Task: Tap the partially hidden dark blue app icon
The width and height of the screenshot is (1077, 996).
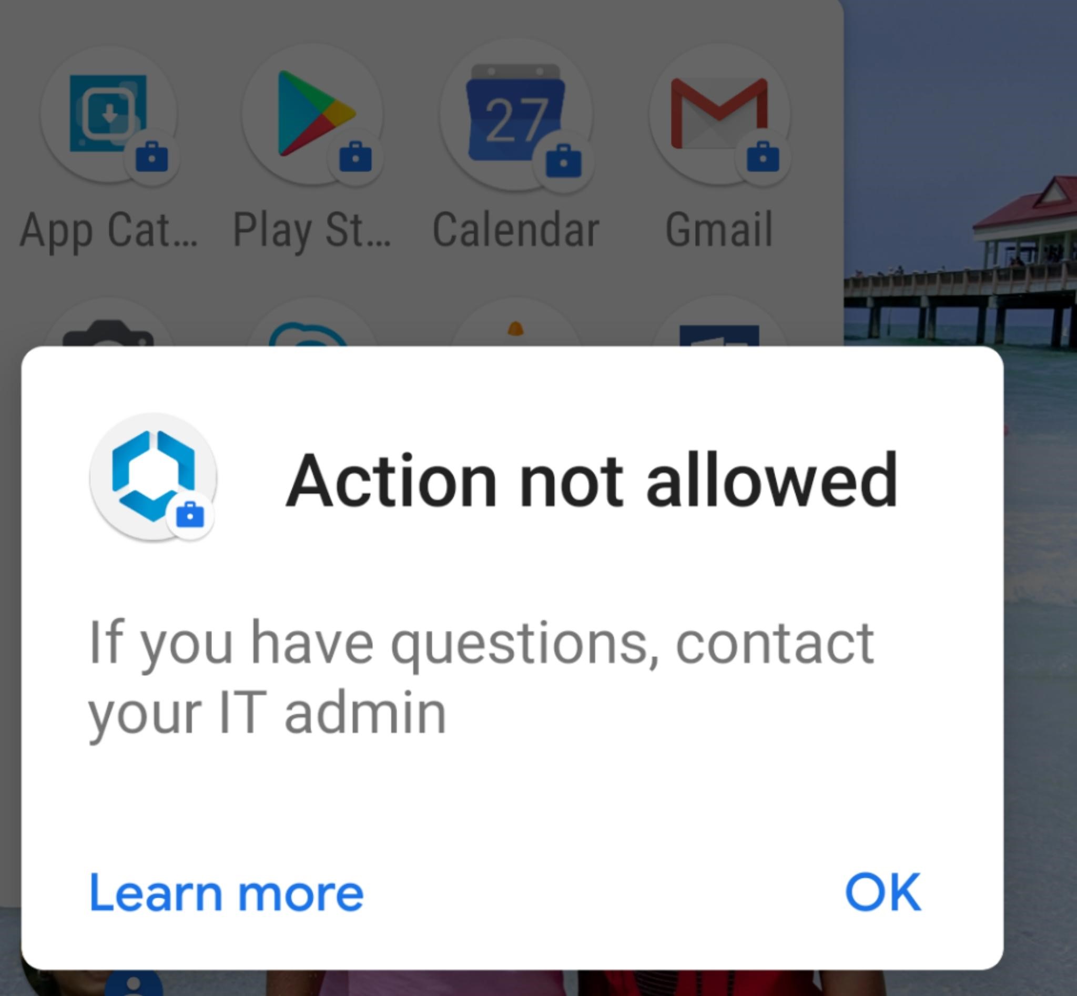Action: (x=720, y=334)
